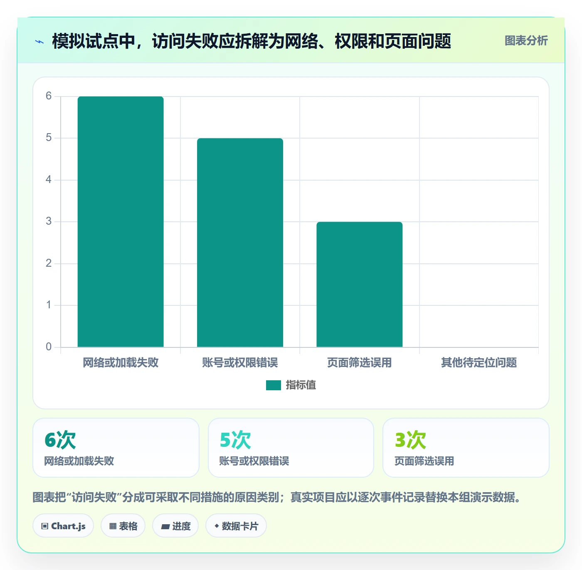This screenshot has height=570, width=582.
Task: Click the y-axis value 3
Action: click(x=49, y=221)
